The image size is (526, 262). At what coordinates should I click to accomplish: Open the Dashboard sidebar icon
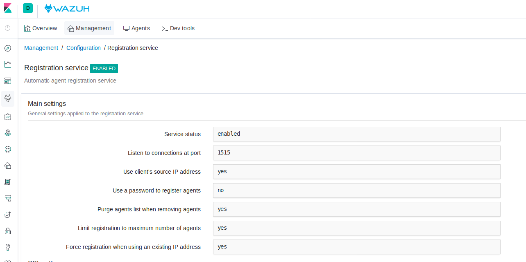pos(7,81)
